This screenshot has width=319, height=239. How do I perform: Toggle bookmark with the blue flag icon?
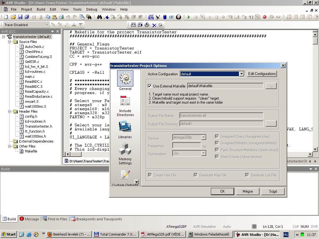(106, 17)
